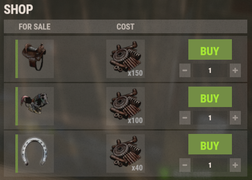Increase the horseshoe purchase quantity

pos(235,165)
